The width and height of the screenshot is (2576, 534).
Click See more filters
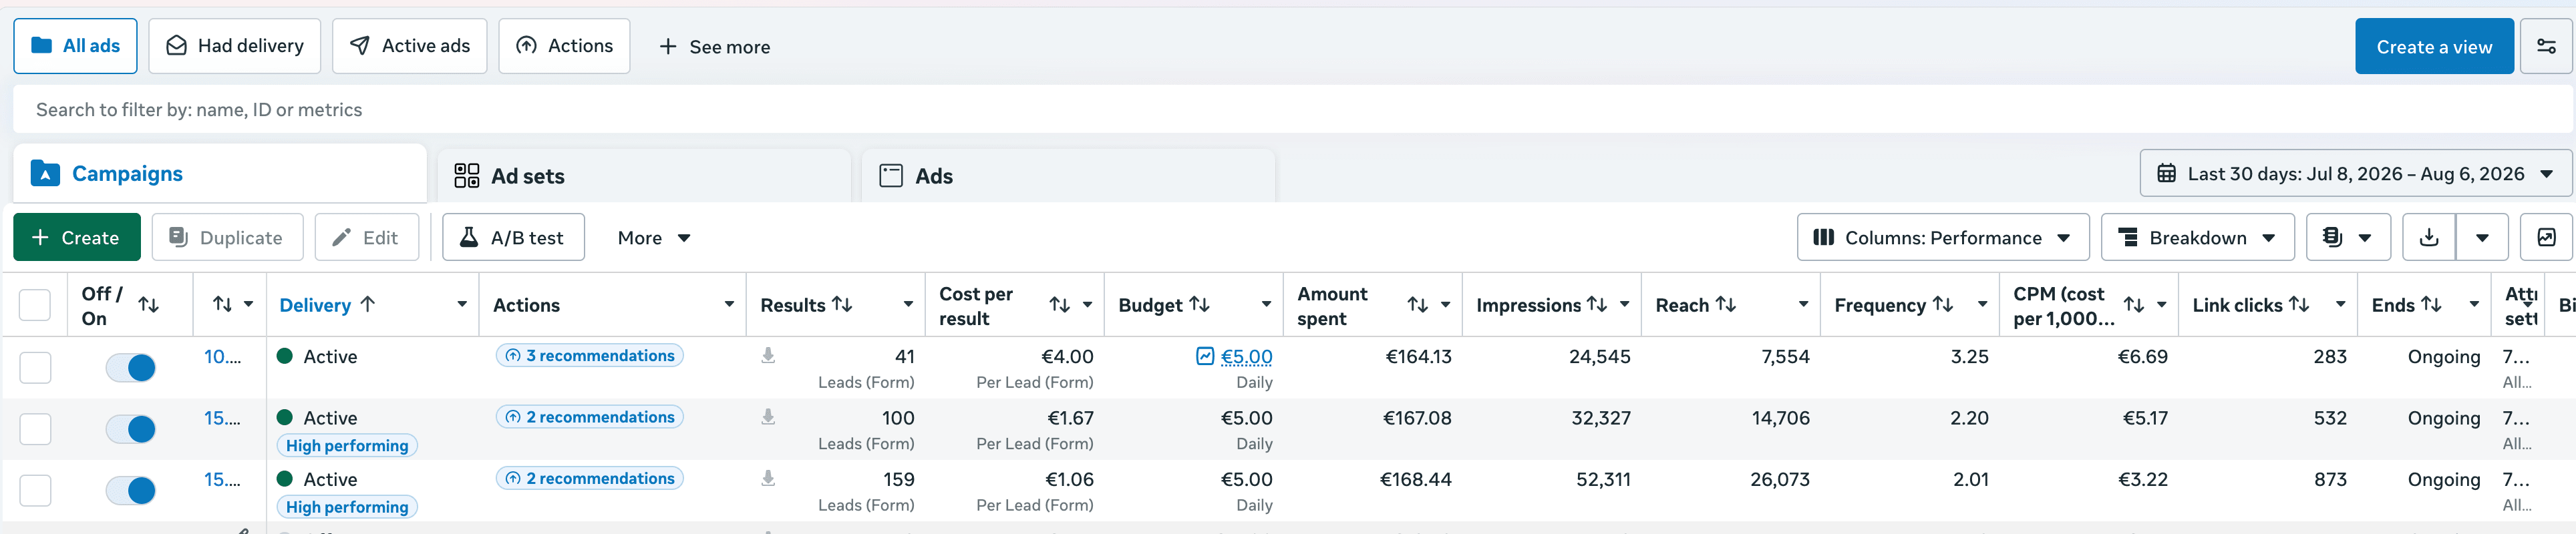[714, 47]
